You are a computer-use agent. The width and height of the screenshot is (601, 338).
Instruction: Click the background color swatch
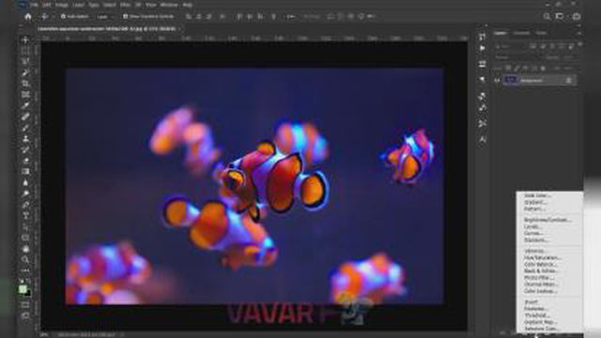27,294
